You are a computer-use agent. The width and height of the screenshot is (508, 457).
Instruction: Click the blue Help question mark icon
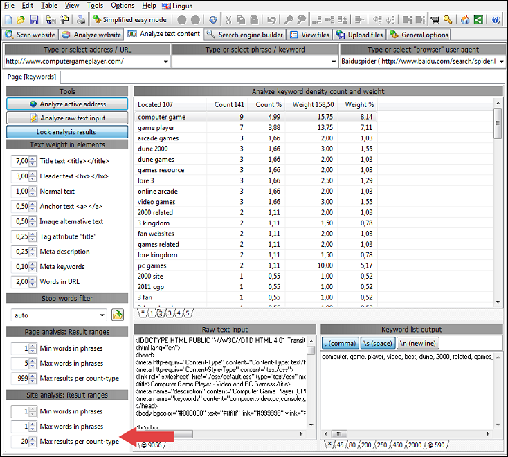point(496,20)
